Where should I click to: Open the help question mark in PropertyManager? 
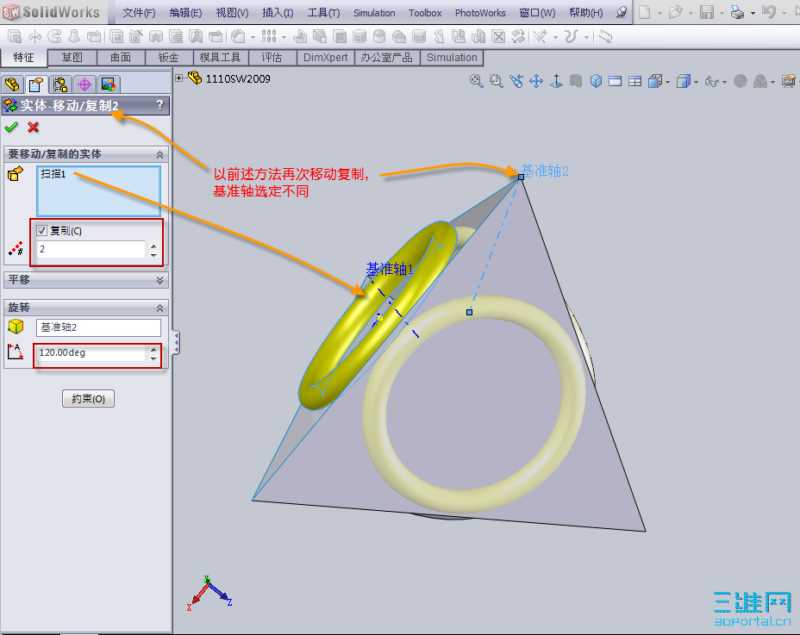click(x=159, y=105)
